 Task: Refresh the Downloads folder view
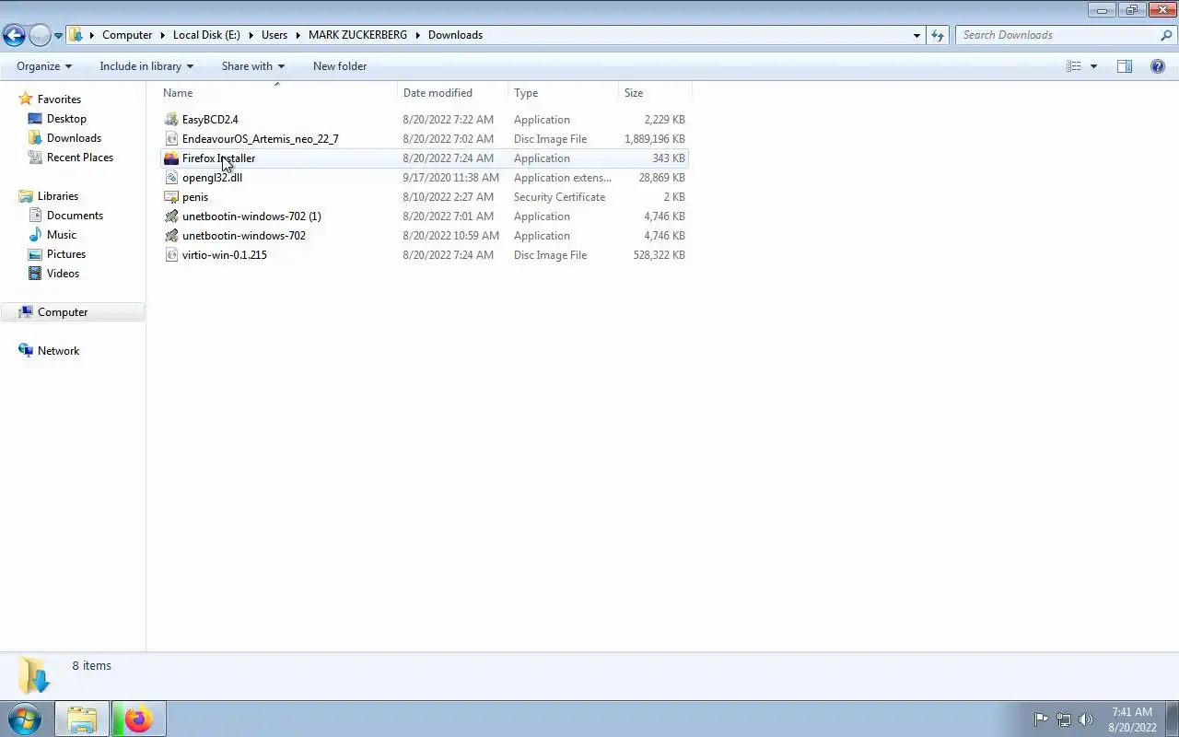938,35
